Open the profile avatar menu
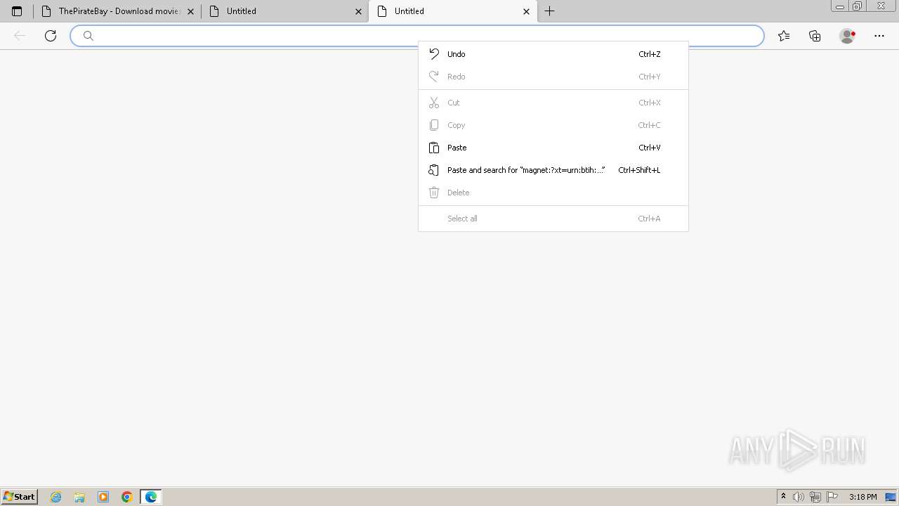 tap(847, 36)
